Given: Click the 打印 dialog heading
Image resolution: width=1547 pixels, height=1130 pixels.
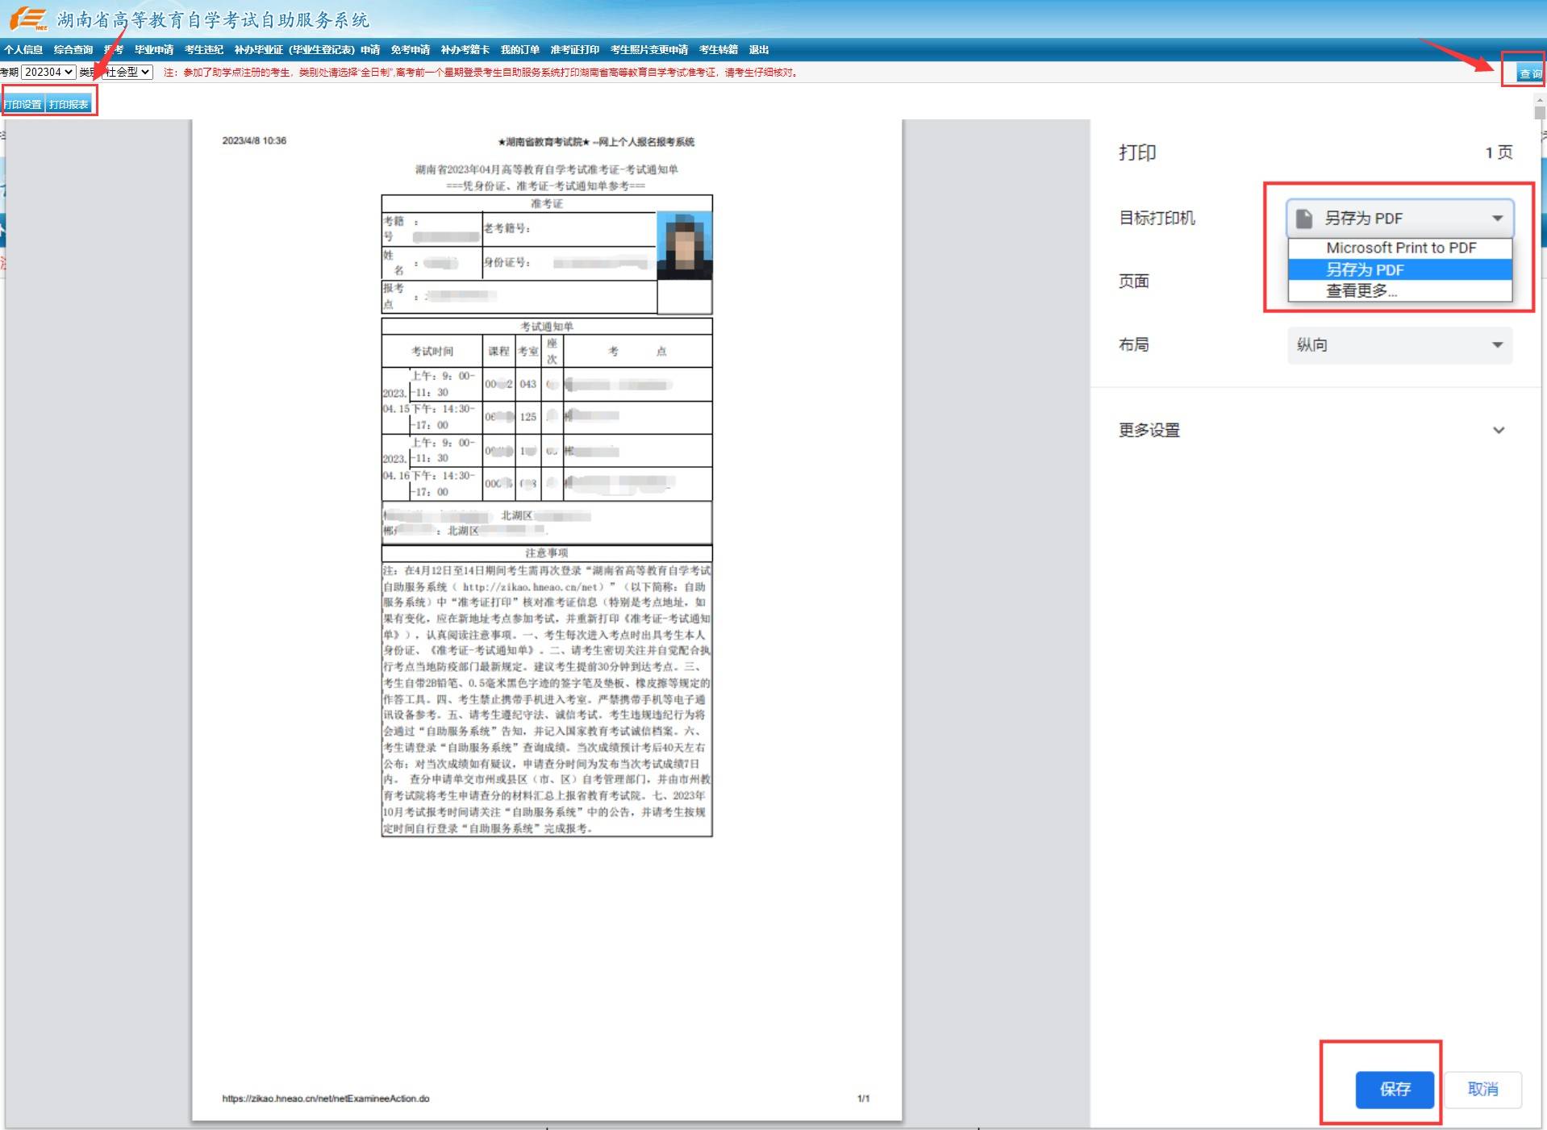Looking at the screenshot, I should pyautogui.click(x=1137, y=152).
